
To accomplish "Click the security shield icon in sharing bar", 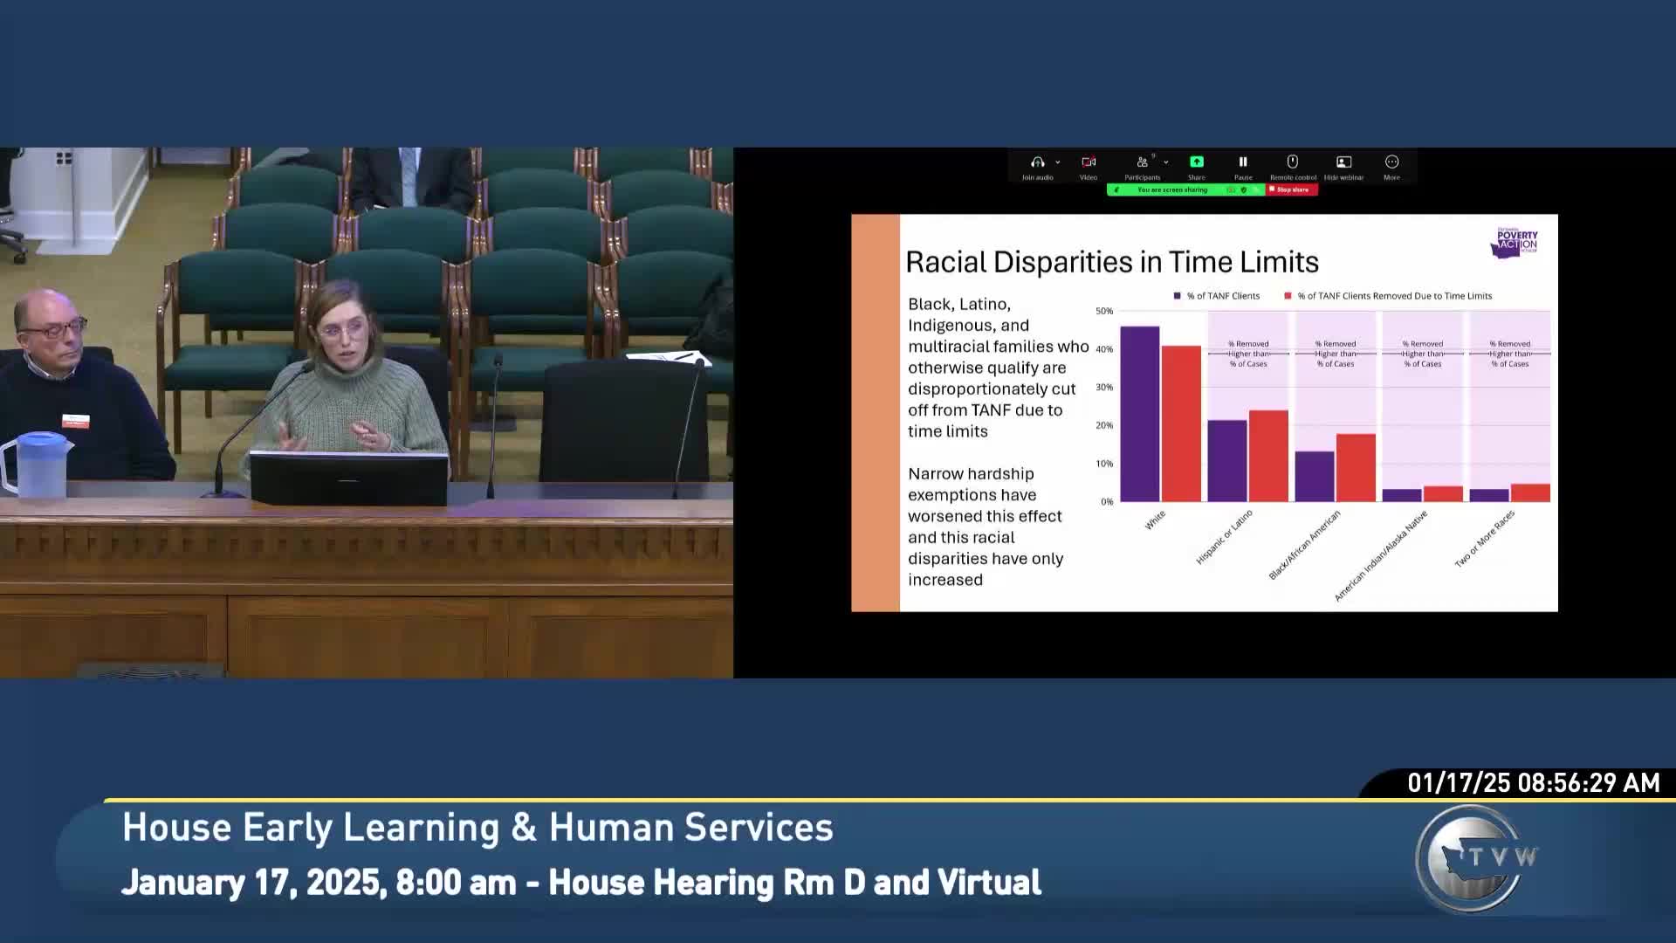I will 1244,189.
